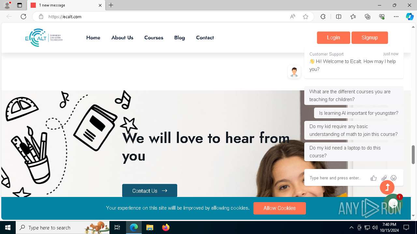Open the browser profile icon

pos(7,5)
